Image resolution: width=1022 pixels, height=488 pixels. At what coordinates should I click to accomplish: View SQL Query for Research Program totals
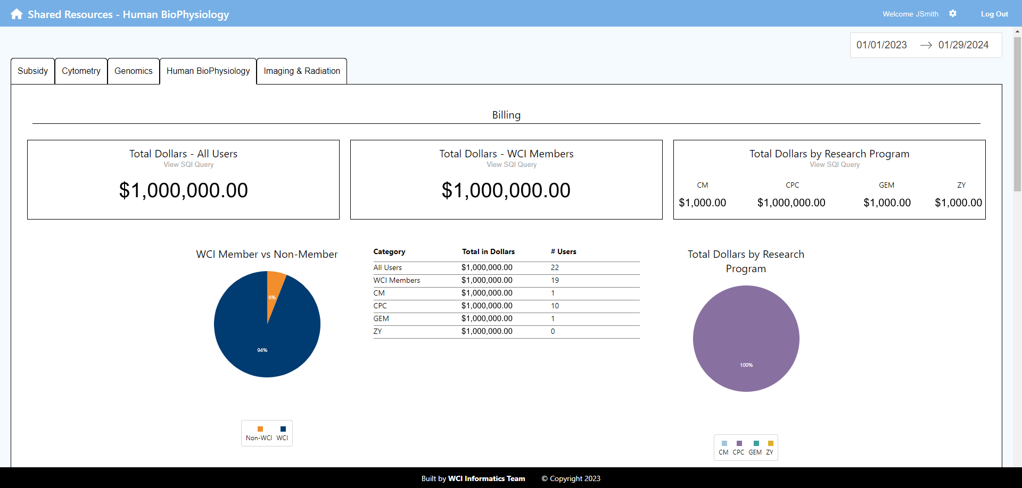835,165
